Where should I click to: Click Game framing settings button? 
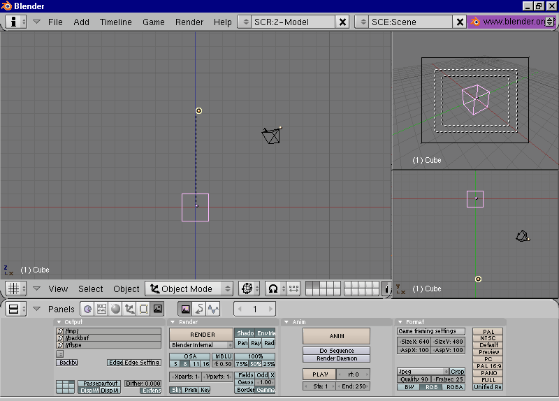431,331
